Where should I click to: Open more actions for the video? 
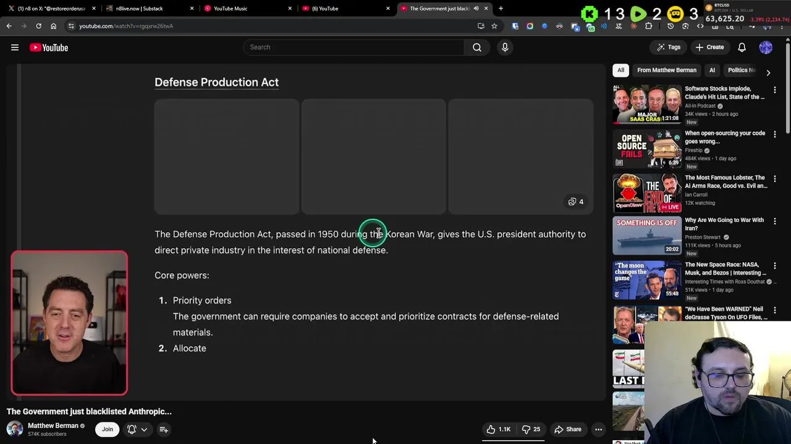pos(598,429)
